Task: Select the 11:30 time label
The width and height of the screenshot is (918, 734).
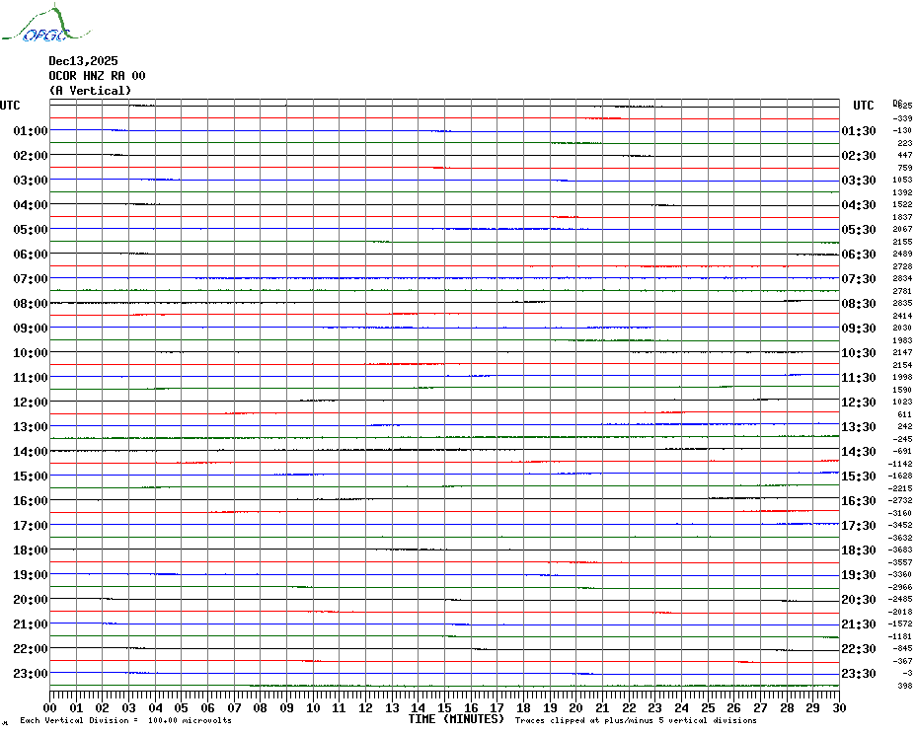Action: [x=859, y=378]
